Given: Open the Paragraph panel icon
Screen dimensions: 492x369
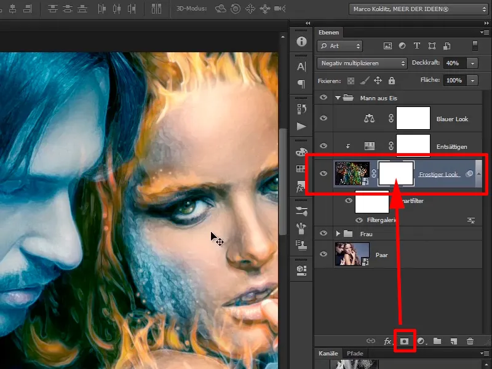Looking at the screenshot, I should point(301,84).
